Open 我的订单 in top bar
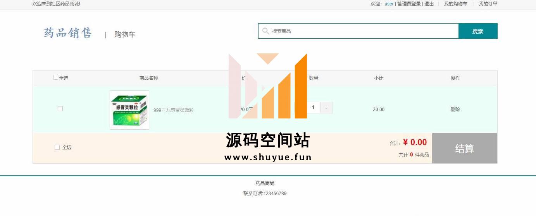This screenshot has height=216, width=536. [488, 4]
